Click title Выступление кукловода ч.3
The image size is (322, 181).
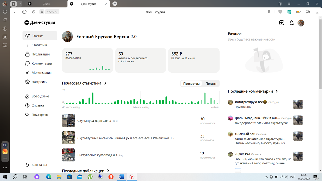pos(97,155)
